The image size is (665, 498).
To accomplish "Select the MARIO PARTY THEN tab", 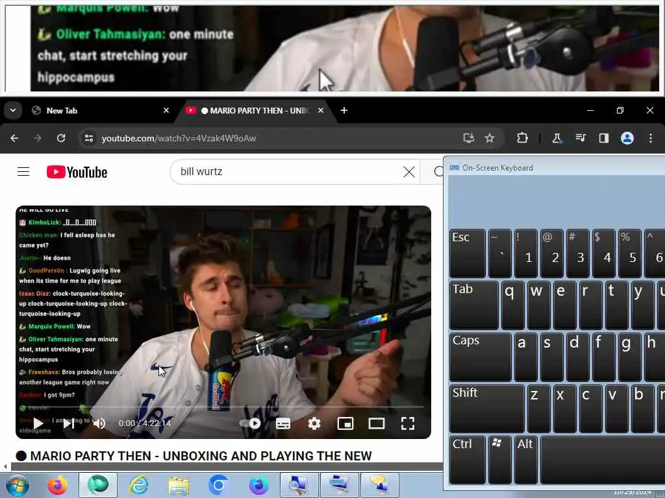I will point(255,110).
